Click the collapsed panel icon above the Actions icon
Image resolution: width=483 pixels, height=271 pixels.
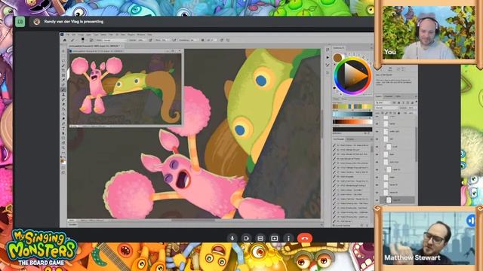[x=328, y=49]
